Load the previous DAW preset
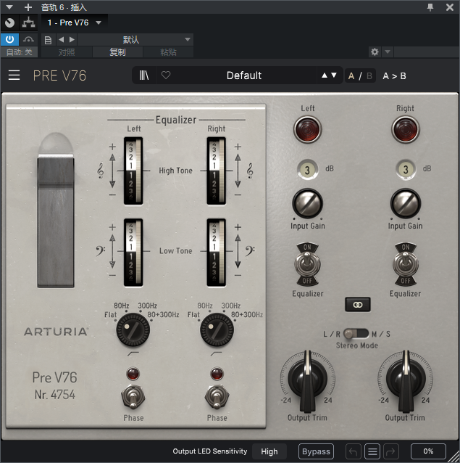This screenshot has width=460, height=463. (x=62, y=39)
